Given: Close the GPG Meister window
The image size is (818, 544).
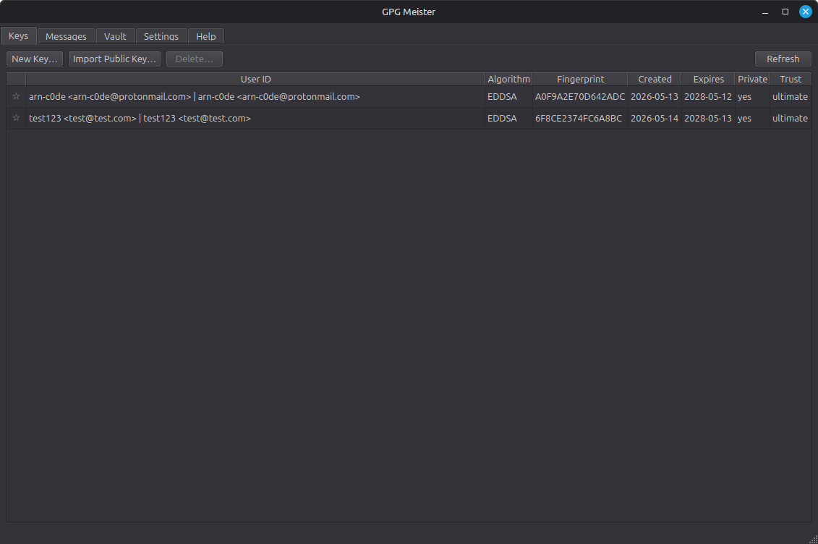Looking at the screenshot, I should tap(806, 12).
